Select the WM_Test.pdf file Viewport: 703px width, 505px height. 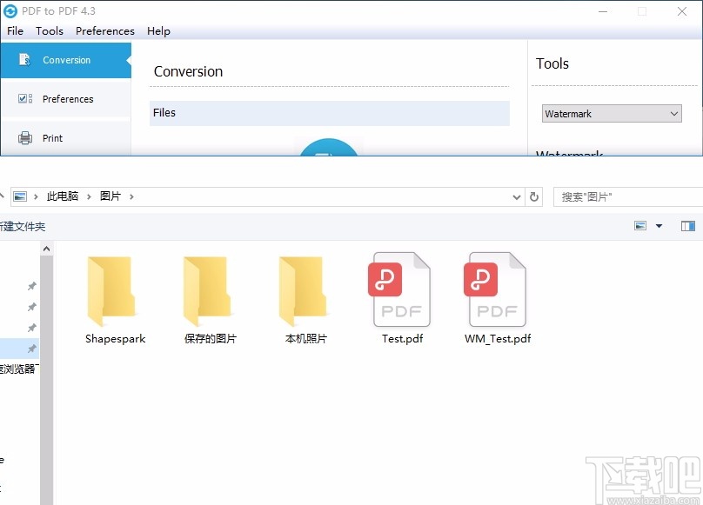496,291
